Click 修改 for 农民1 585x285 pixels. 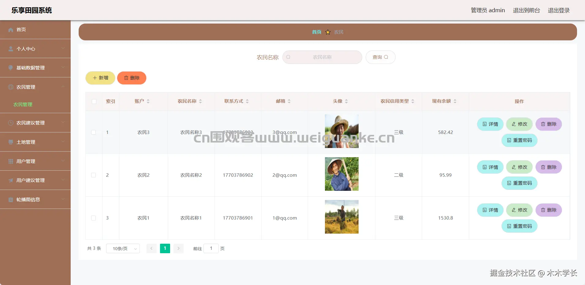519,210
